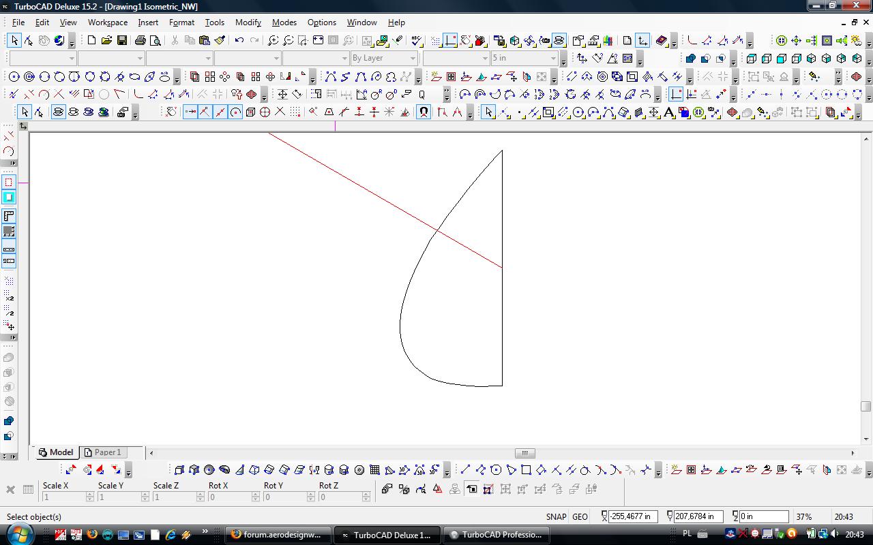Click the Undo arrow icon

tap(239, 41)
